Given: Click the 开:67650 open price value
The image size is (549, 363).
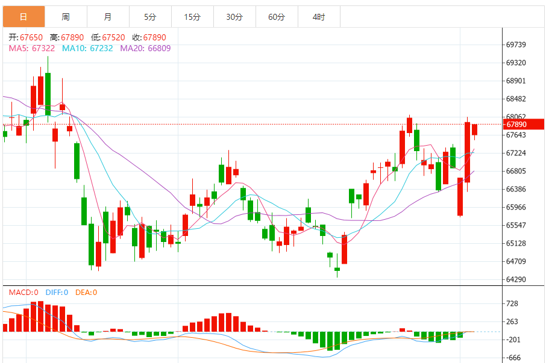Looking at the screenshot, I should click(x=25, y=37).
